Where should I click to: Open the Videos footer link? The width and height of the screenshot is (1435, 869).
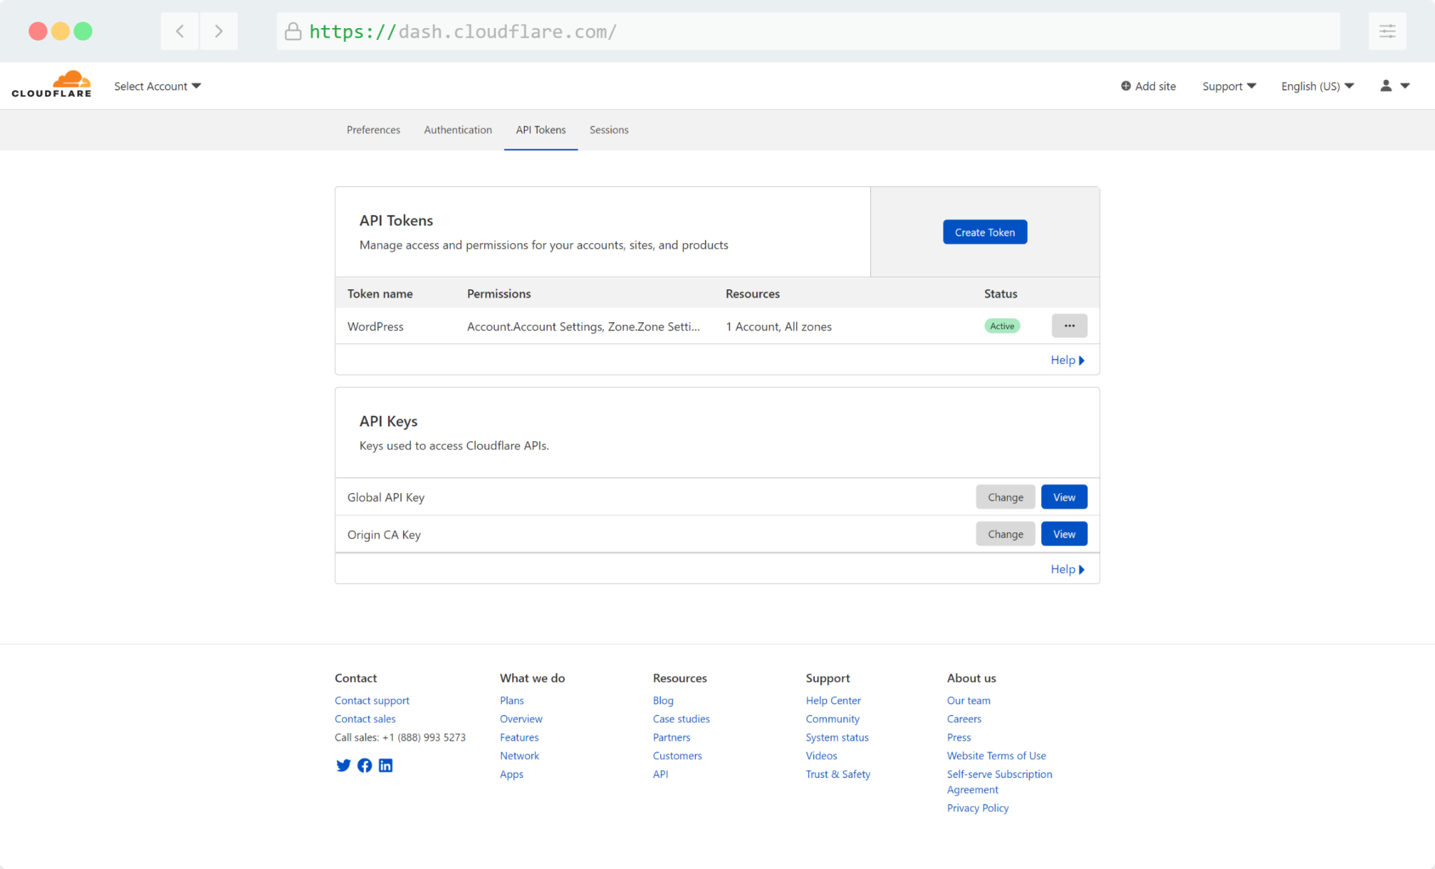pyautogui.click(x=821, y=756)
